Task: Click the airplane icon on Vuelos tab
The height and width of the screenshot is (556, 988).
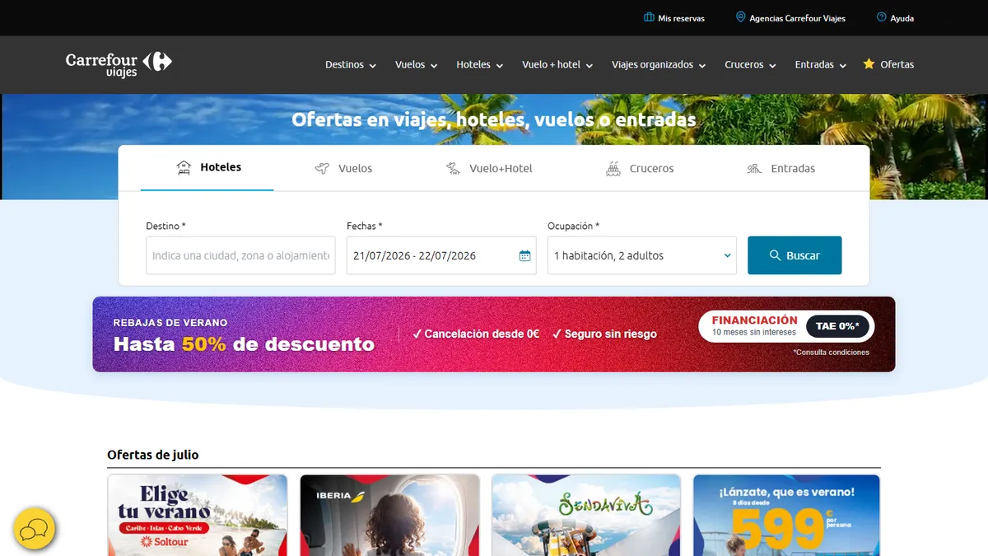Action: pyautogui.click(x=322, y=168)
